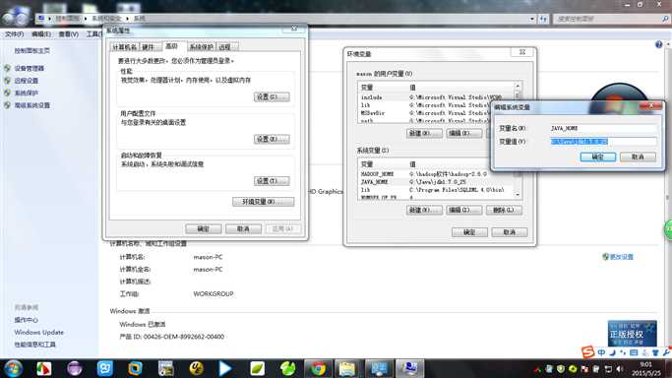Screen dimensions: 672x378
Task: Go to 控制面板主页 link
Action: point(32,50)
